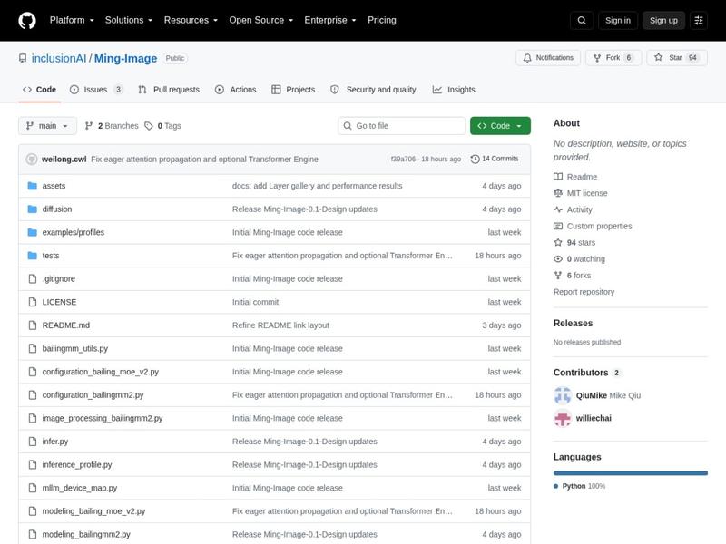Viewport: 726px width, 544px height.
Task: Star the Ming-Image repository
Action: 676,58
